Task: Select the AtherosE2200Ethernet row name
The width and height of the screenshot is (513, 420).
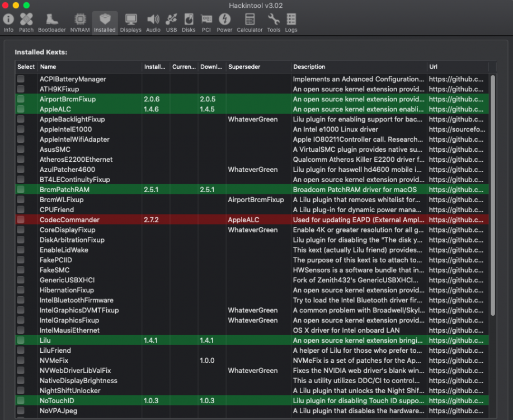Action: click(76, 159)
